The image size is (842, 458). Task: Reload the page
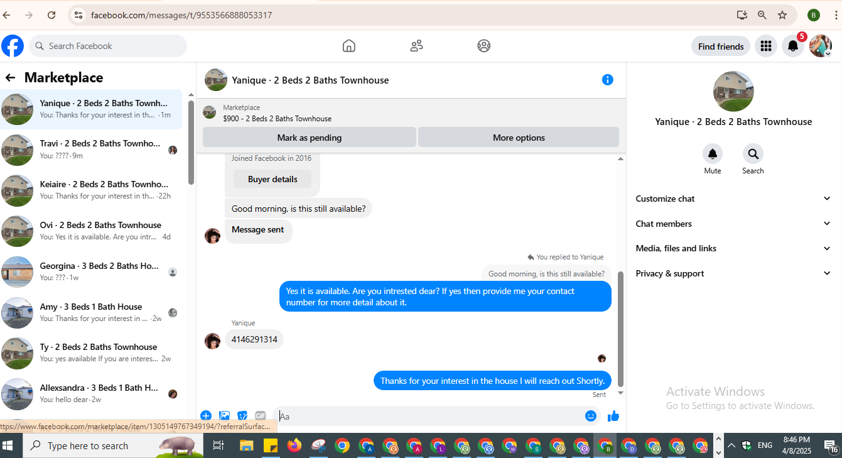coord(51,15)
